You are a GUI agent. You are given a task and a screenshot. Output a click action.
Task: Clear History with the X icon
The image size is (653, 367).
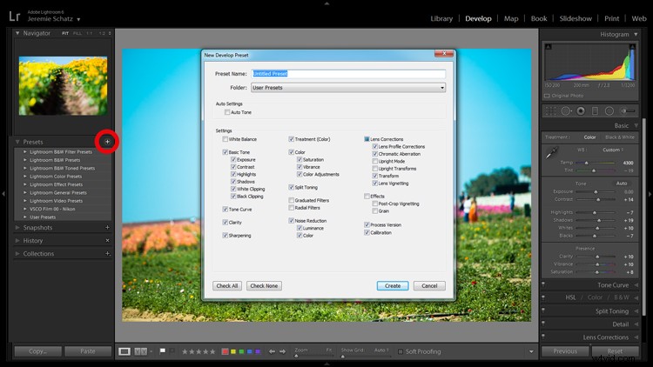click(x=107, y=241)
